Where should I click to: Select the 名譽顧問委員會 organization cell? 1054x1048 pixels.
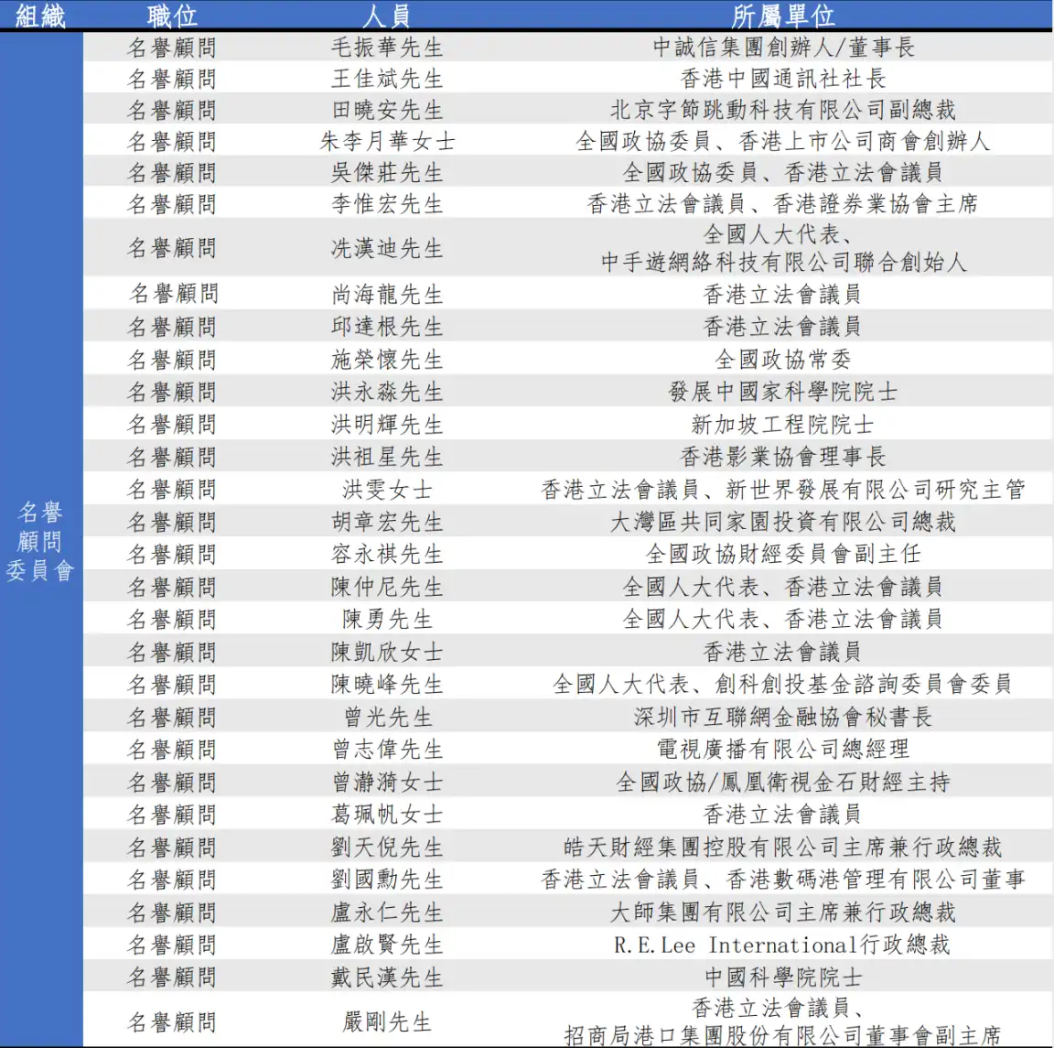[x=40, y=541]
